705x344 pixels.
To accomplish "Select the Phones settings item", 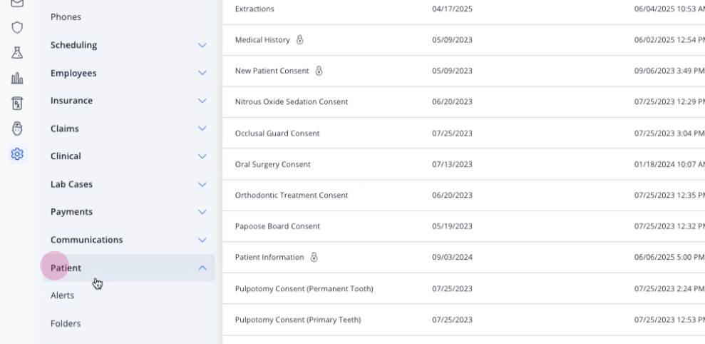I will [x=66, y=16].
